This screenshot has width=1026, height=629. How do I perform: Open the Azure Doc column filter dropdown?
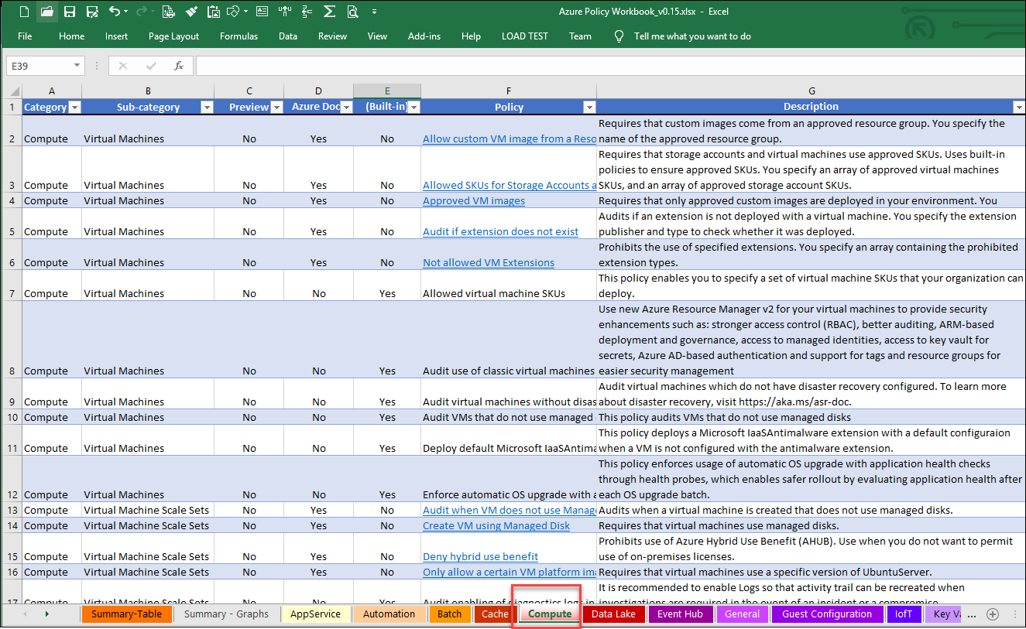pyautogui.click(x=346, y=108)
